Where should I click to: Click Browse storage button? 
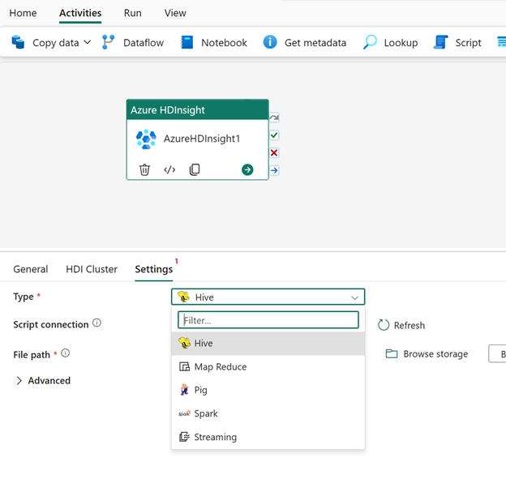(x=427, y=353)
